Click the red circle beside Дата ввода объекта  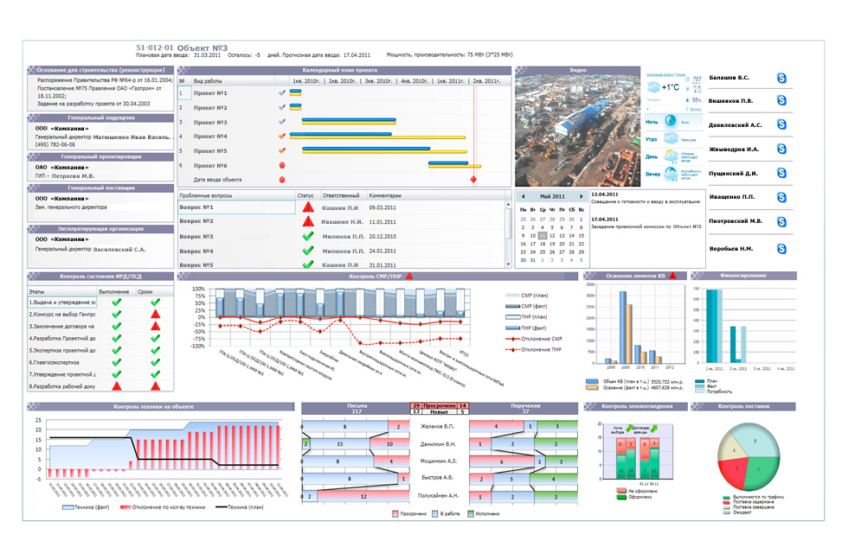(282, 180)
